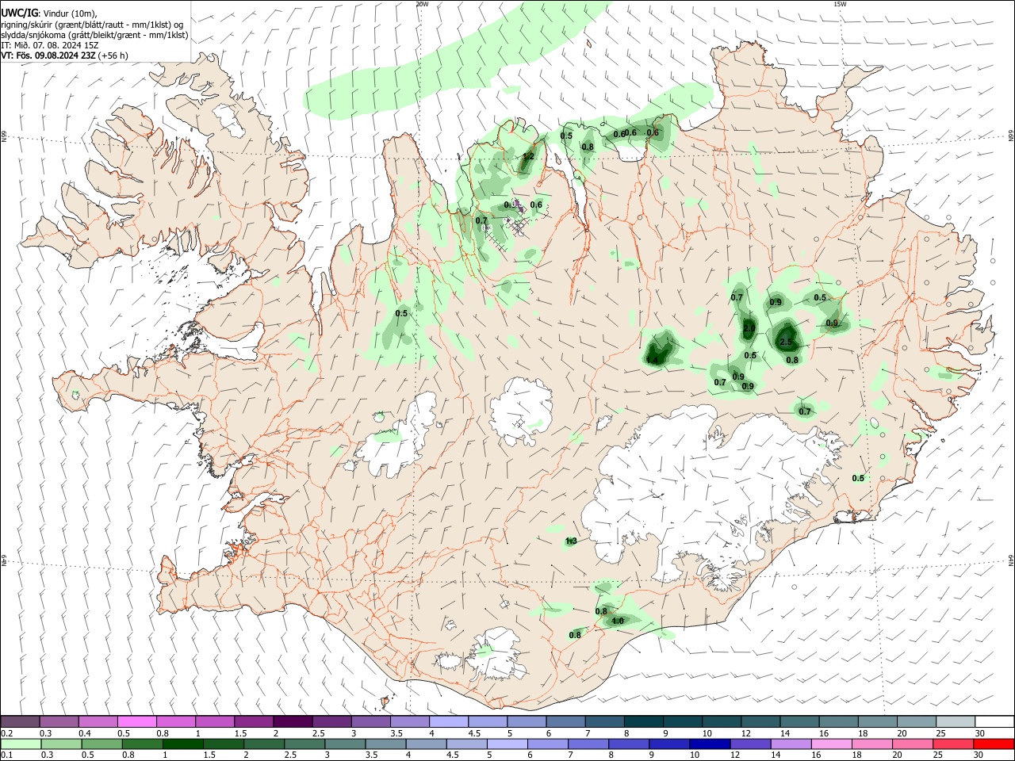Click the deep blue swatch labeled 10 in bottom row
Image resolution: width=1015 pixels, height=761 pixels.
[708, 744]
